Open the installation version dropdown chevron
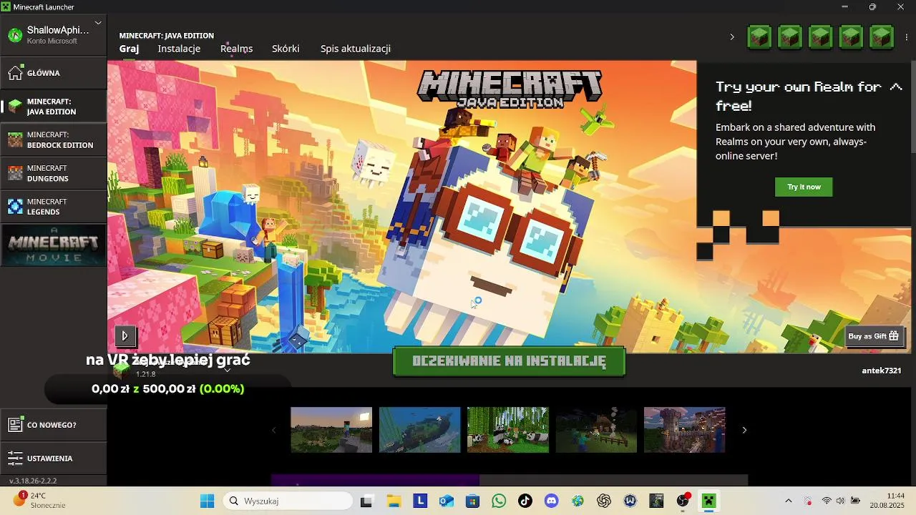916x515 pixels. pyautogui.click(x=228, y=370)
